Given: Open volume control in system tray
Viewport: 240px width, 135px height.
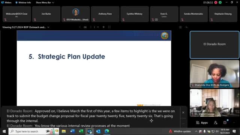Looking at the screenshot, I should pyautogui.click(x=217, y=131).
